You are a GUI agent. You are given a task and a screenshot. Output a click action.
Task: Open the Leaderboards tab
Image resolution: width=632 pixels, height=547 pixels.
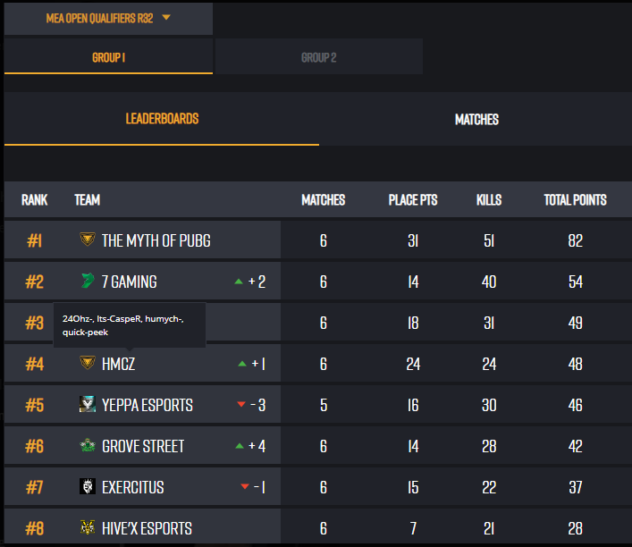pos(162,119)
